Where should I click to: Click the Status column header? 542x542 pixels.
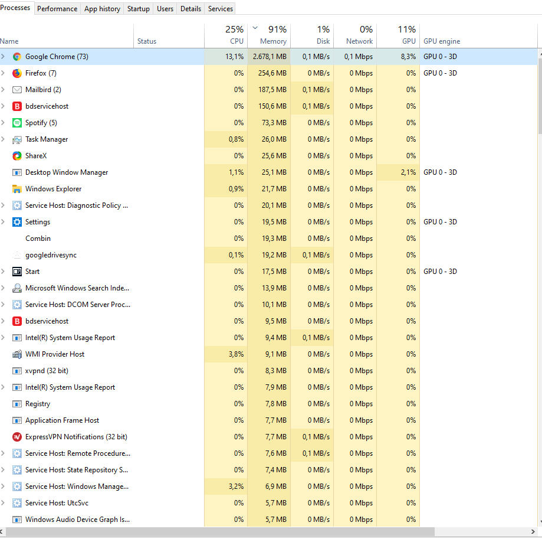pyautogui.click(x=169, y=35)
